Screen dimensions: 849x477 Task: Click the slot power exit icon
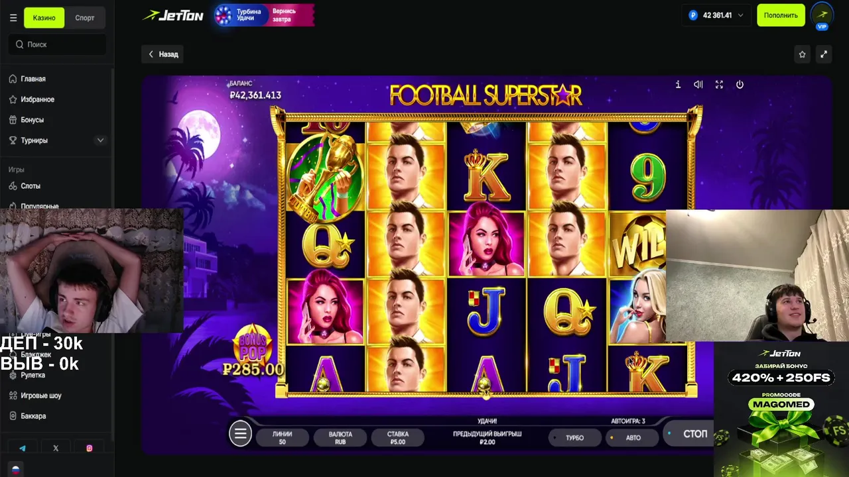740,85
